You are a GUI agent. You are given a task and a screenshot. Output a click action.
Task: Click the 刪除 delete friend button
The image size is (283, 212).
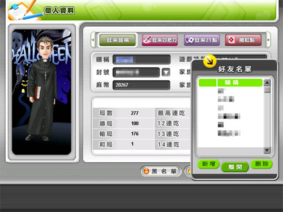[261, 164]
